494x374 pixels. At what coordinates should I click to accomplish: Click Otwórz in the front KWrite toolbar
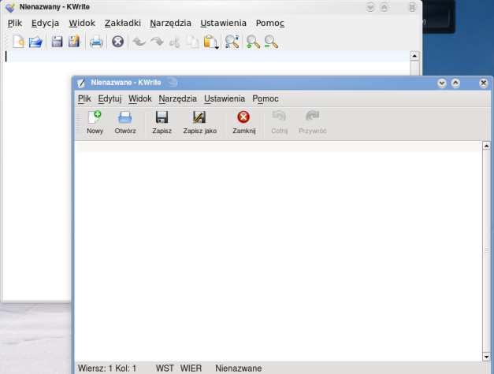[125, 123]
